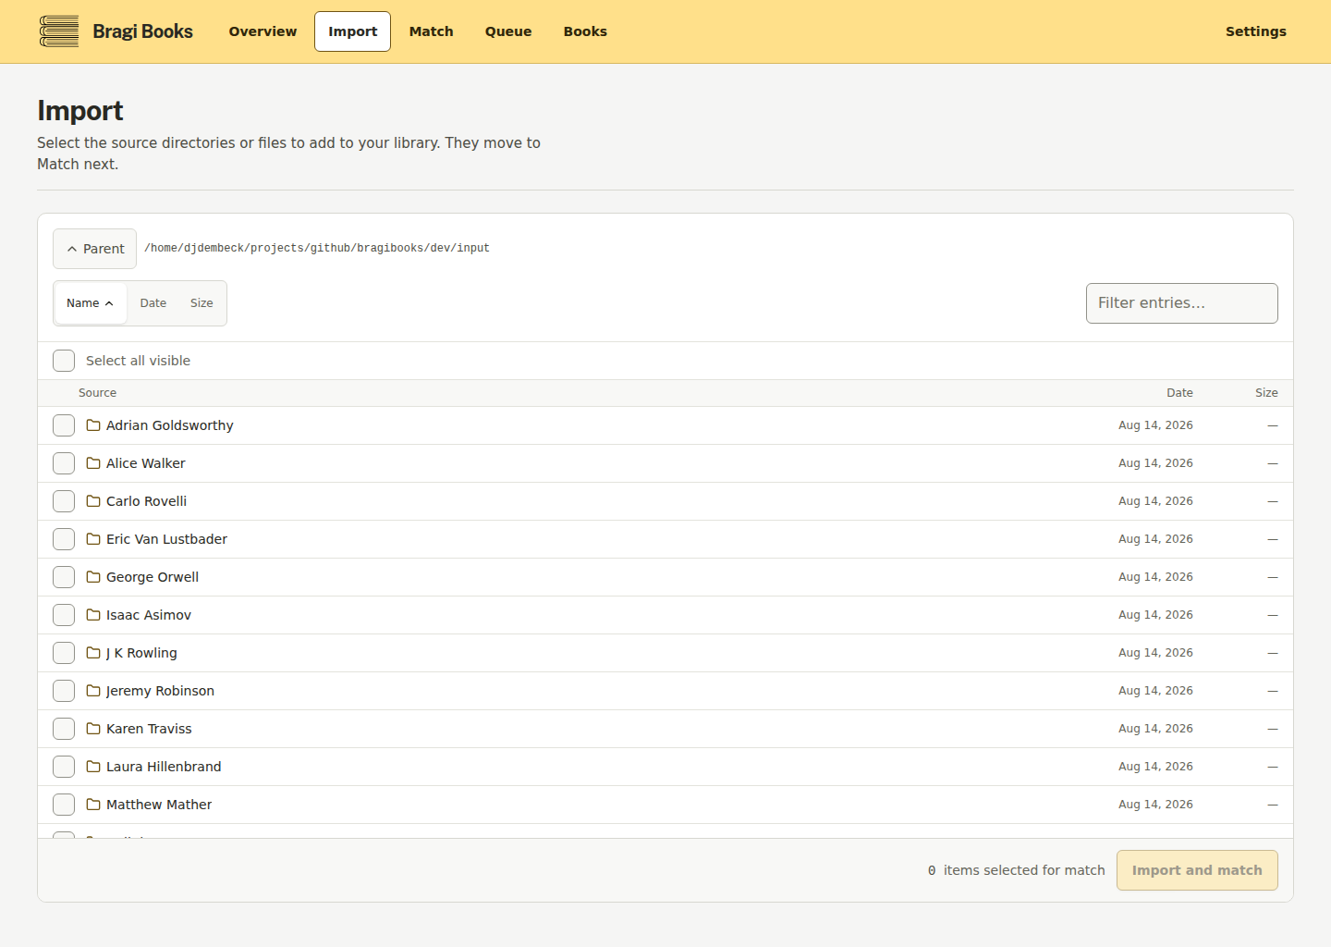Click the folder icon for Eric Van Lustbader
The image size is (1331, 947).
click(x=93, y=539)
